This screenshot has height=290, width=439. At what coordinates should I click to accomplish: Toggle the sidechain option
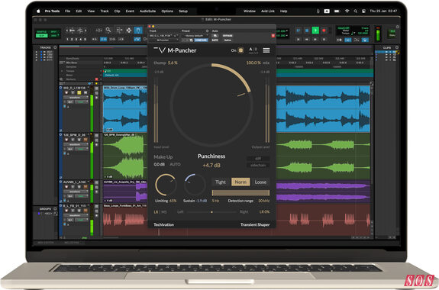coord(258,165)
